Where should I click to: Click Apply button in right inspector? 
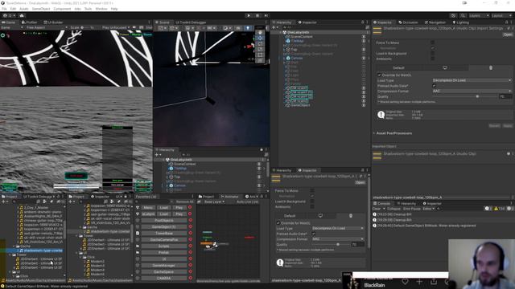[x=508, y=126]
